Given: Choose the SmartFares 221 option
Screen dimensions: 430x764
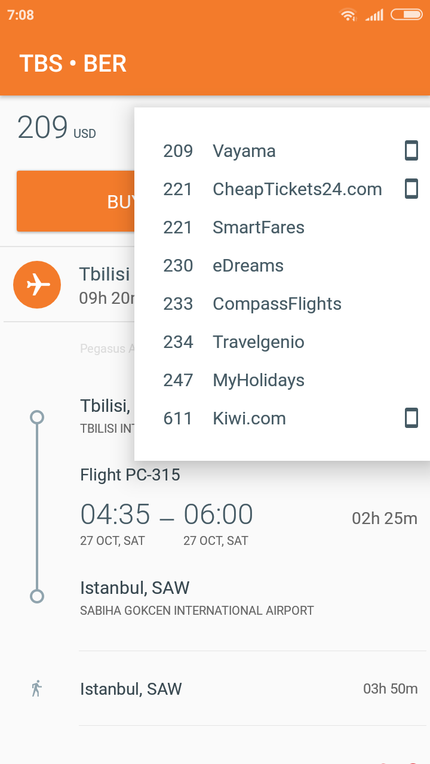Looking at the screenshot, I should point(258,227).
